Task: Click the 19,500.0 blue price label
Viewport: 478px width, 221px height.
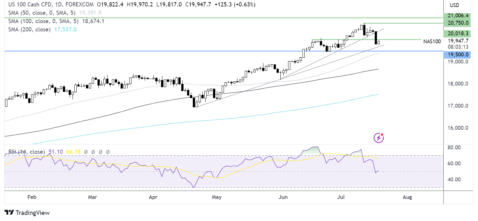Action: [457, 55]
